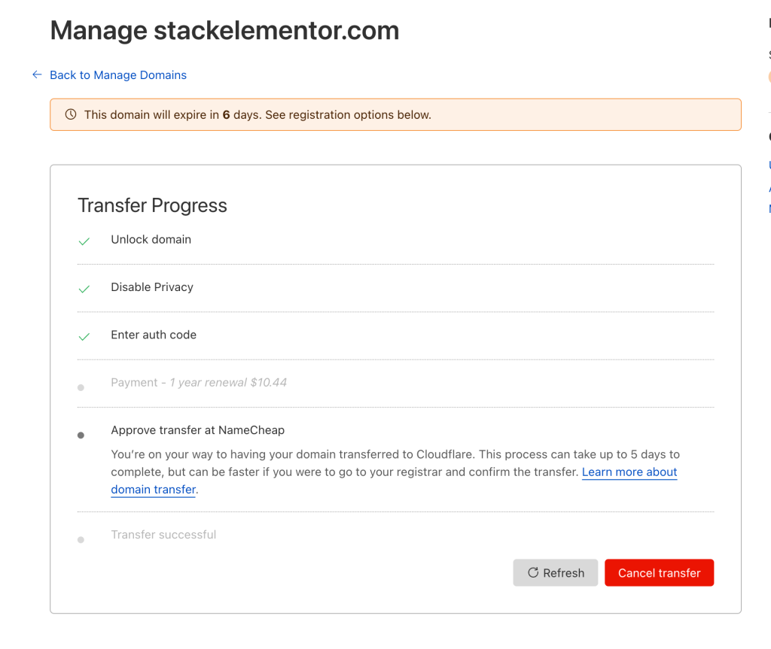Open Back to Manage Domains link
The width and height of the screenshot is (771, 649).
tap(118, 74)
